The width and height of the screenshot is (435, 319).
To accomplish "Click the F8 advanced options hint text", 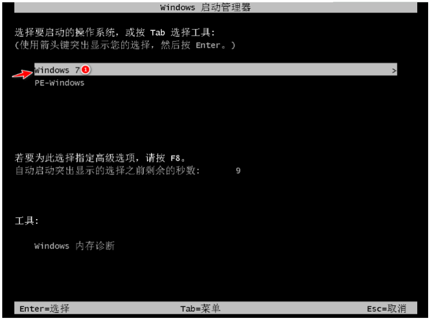I will 100,158.
